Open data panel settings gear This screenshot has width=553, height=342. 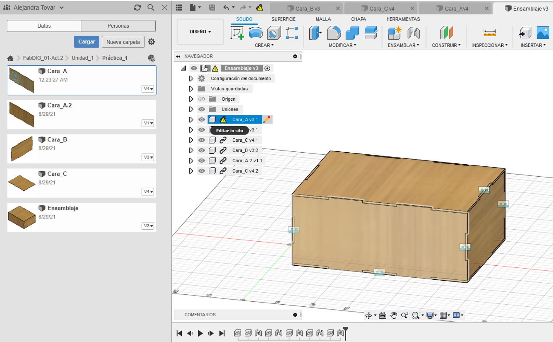[x=151, y=42]
